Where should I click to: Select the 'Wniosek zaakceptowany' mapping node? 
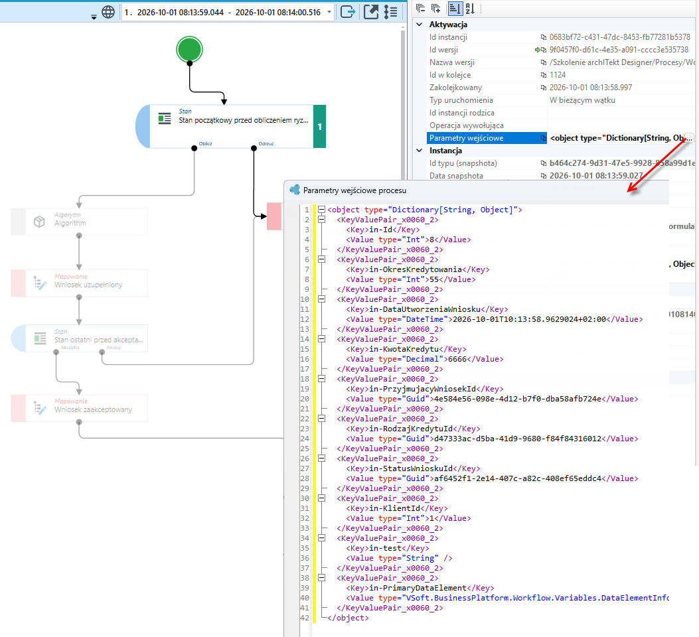click(x=80, y=408)
